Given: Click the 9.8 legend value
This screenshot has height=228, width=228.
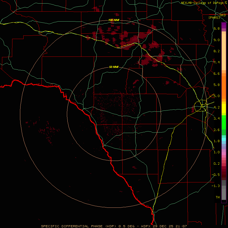Looking at the screenshot, I should 217,28.
